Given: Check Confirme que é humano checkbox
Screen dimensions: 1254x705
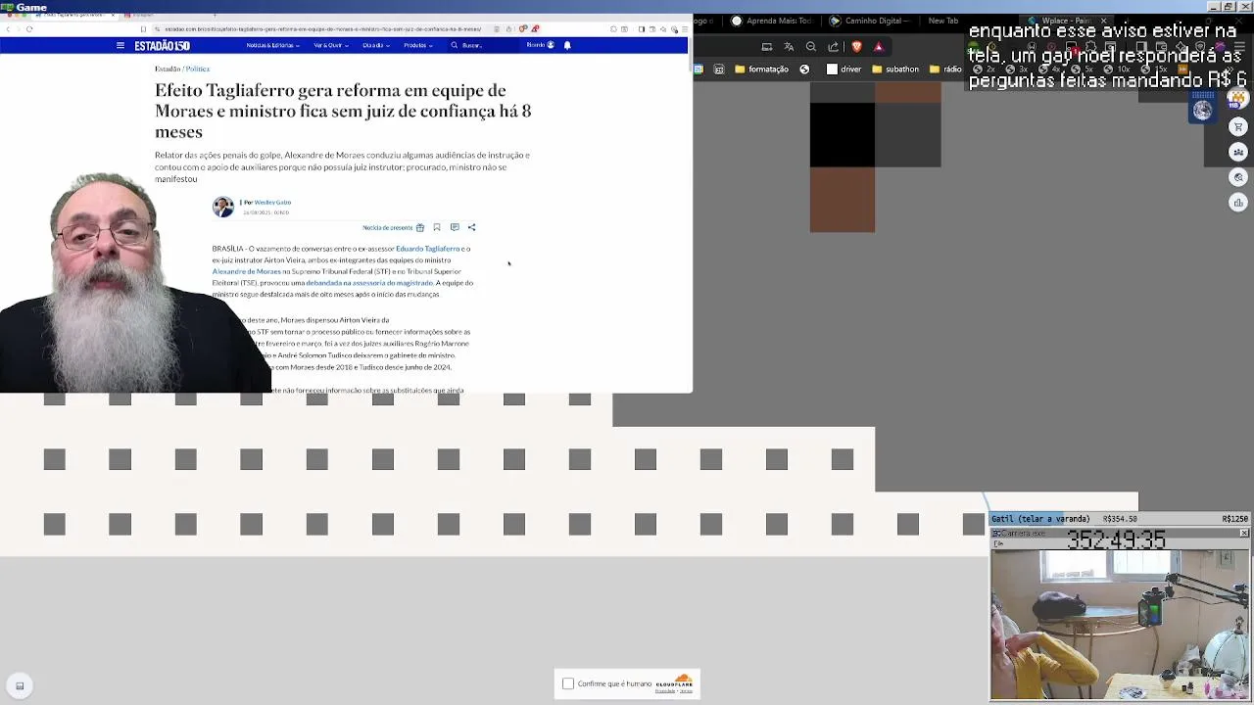Looking at the screenshot, I should click(x=568, y=683).
